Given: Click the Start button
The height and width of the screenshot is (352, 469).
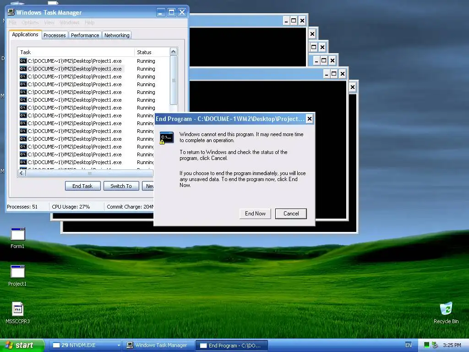Looking at the screenshot, I should click(x=22, y=345).
